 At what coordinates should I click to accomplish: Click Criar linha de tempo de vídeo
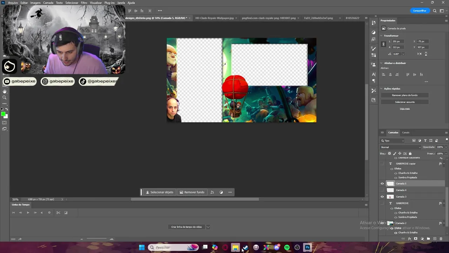pos(187,227)
